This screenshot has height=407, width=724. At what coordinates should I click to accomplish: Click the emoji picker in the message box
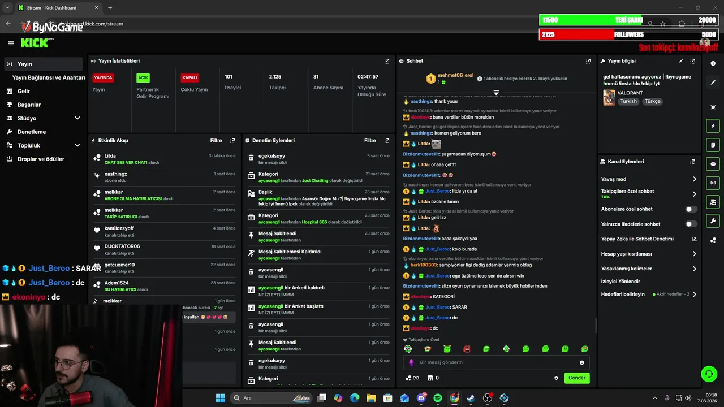(x=582, y=362)
